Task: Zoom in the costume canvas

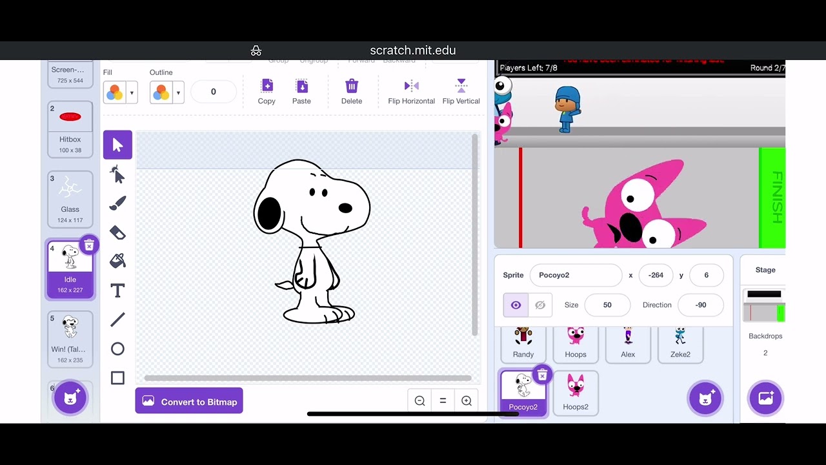Action: (x=467, y=401)
